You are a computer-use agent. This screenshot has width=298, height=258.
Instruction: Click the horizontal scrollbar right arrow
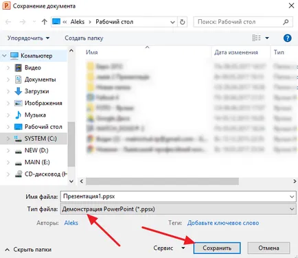295,181
